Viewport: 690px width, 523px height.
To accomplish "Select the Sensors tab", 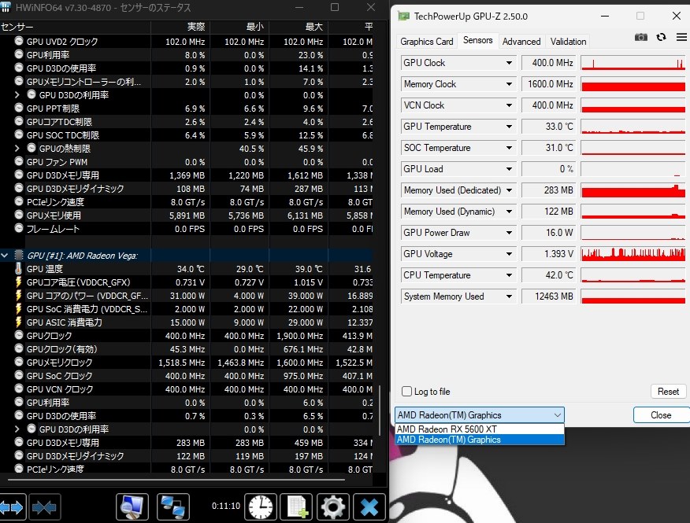I will [x=477, y=40].
